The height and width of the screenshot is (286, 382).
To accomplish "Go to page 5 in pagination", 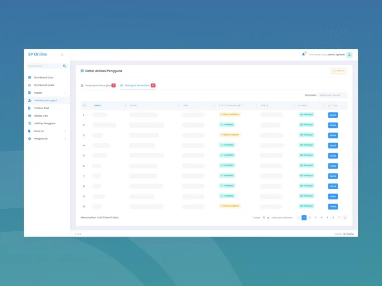I will 327,217.
